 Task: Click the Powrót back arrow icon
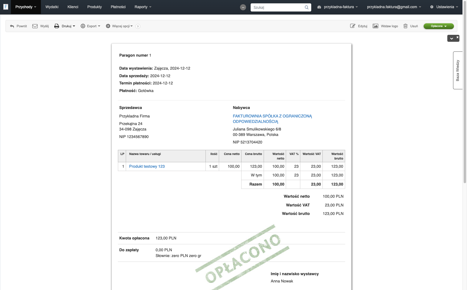12,26
